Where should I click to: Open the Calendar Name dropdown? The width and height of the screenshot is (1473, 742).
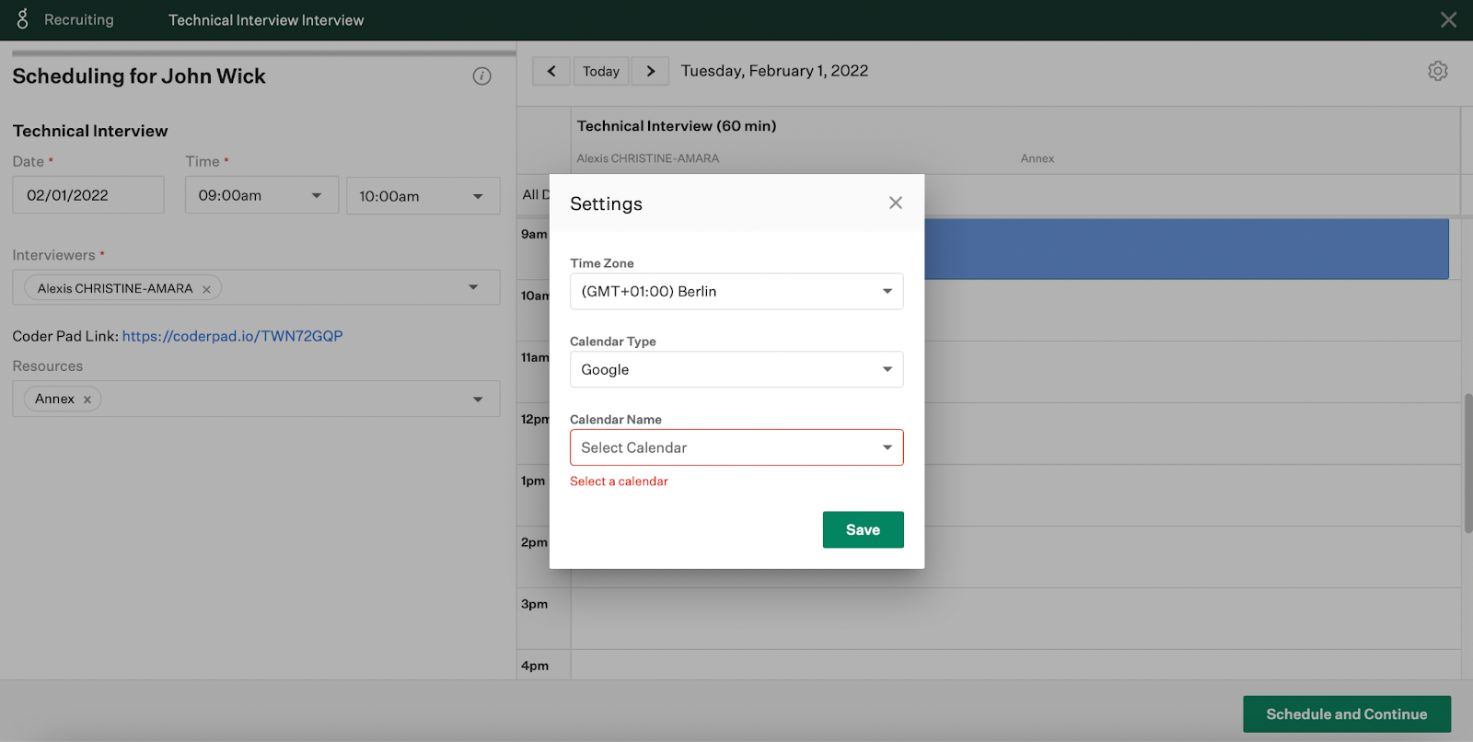(736, 447)
